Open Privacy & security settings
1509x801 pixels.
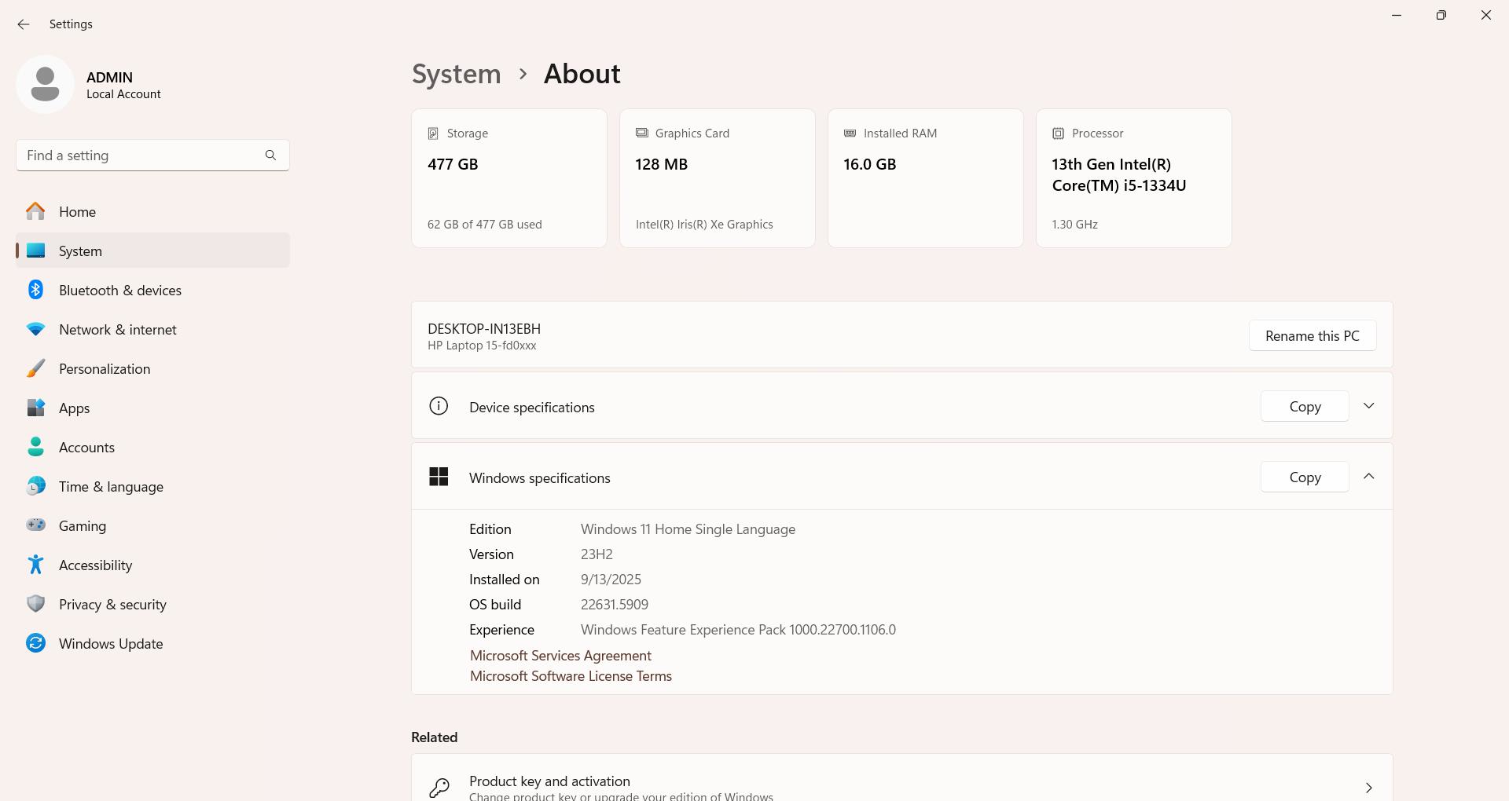tap(112, 605)
